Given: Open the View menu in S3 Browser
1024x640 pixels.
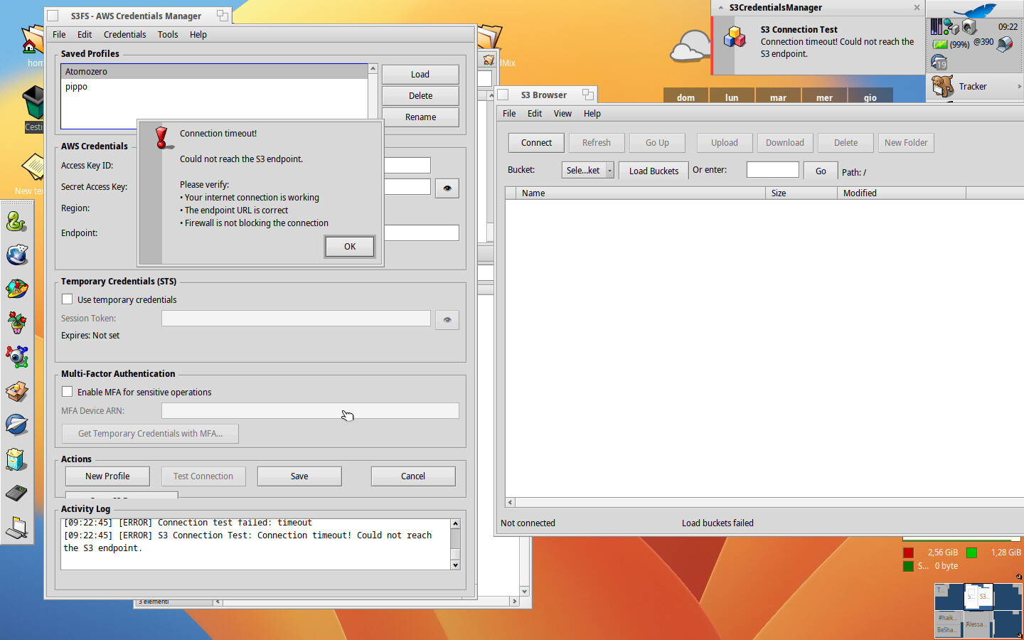Looking at the screenshot, I should (562, 114).
